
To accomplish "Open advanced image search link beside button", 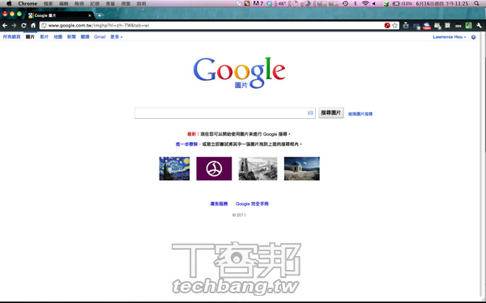I will pos(360,114).
